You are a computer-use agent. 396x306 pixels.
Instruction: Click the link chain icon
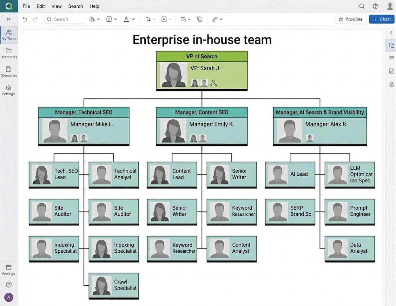click(215, 19)
